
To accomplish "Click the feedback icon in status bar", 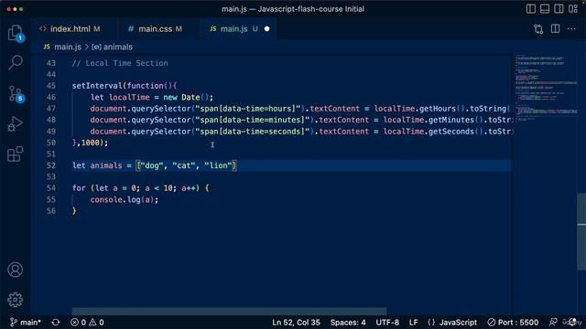I will click(x=553, y=323).
